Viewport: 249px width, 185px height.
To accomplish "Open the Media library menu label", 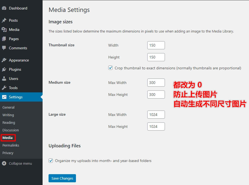I will (x=14, y=30).
